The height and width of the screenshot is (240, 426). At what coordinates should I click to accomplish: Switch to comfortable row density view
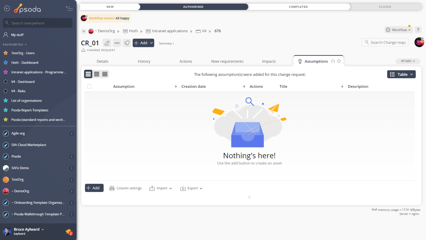click(88, 74)
